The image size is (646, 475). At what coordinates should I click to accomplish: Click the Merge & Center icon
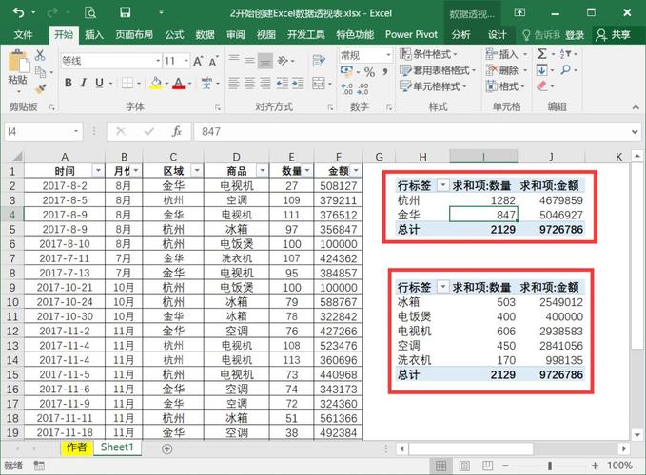click(x=319, y=83)
